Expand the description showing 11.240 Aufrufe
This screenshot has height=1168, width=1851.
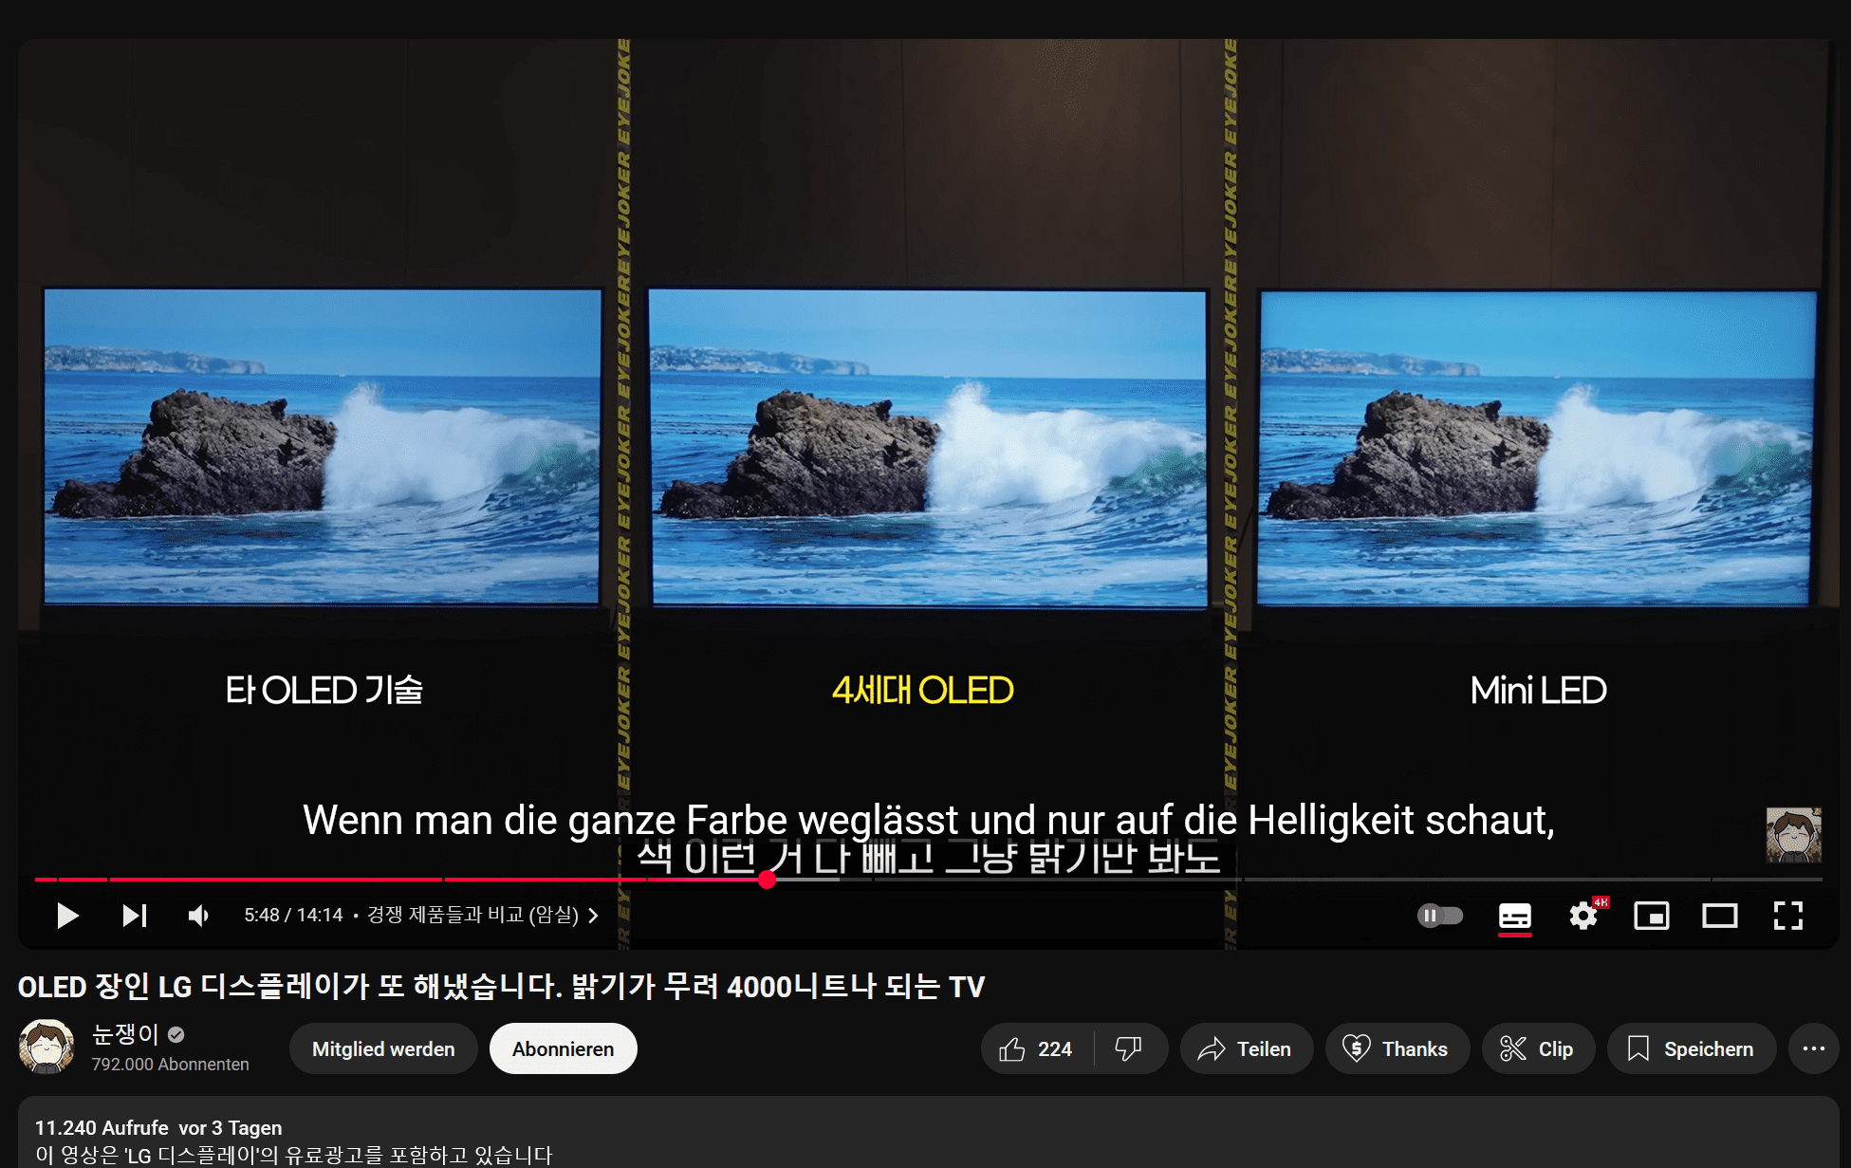[928, 1133]
